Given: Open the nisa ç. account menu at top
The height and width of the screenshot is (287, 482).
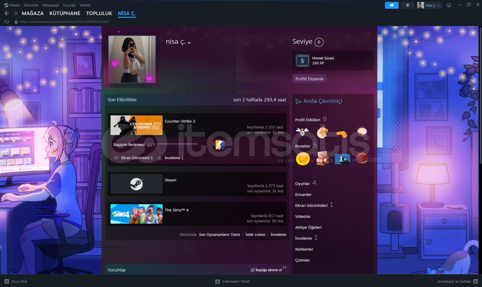Looking at the screenshot, I should tap(429, 5).
